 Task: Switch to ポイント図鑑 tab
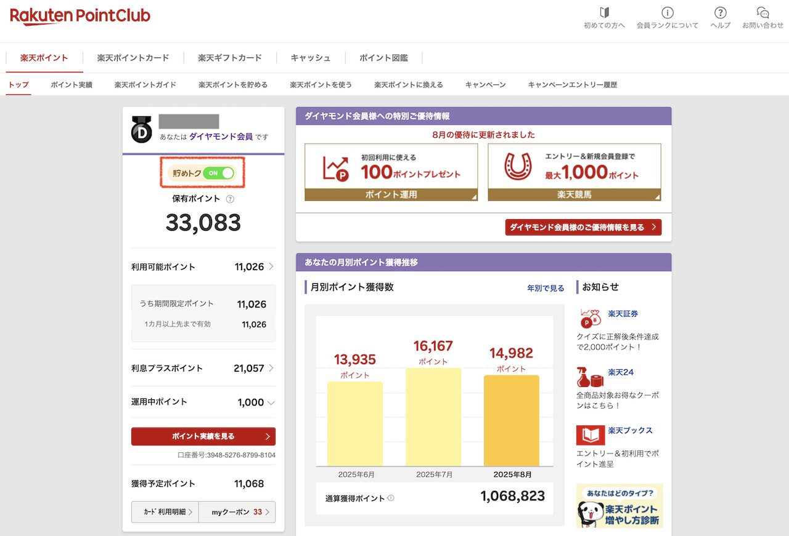pyautogui.click(x=383, y=58)
